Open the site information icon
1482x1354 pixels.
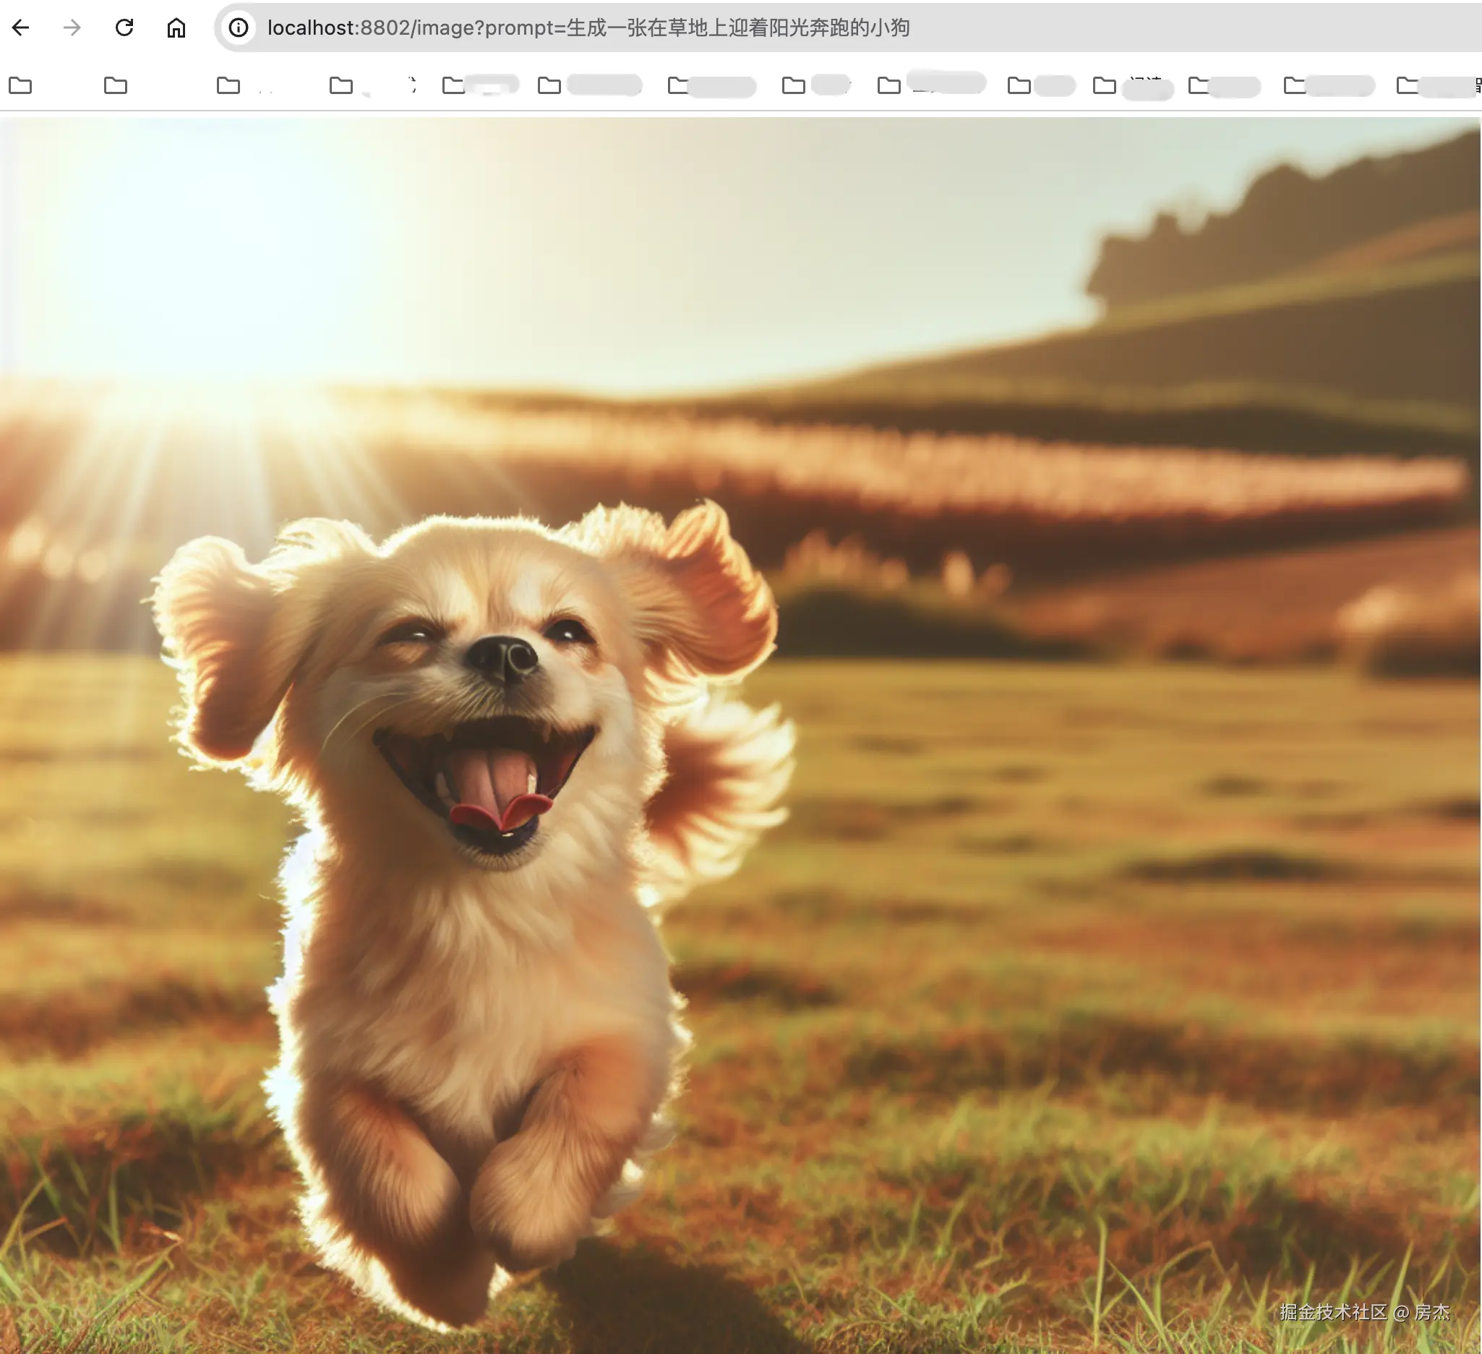pyautogui.click(x=238, y=28)
